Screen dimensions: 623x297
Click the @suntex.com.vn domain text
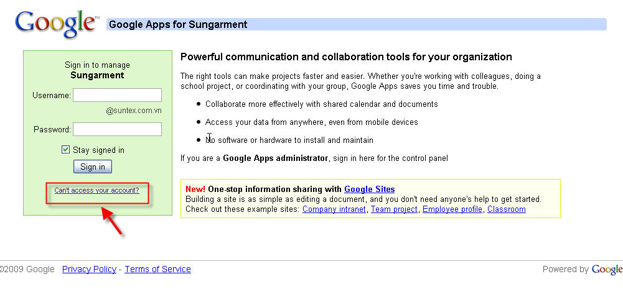coord(134,111)
